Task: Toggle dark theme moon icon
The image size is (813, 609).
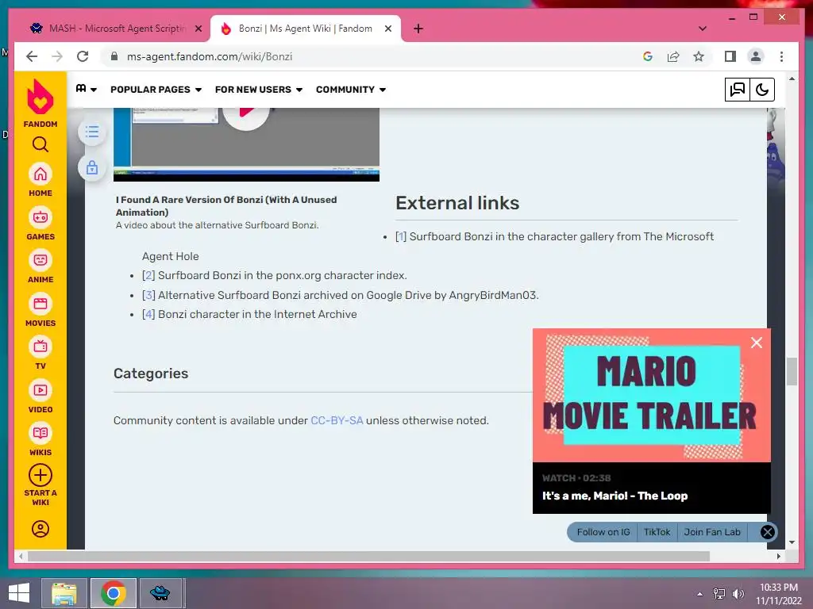Action: [762, 90]
